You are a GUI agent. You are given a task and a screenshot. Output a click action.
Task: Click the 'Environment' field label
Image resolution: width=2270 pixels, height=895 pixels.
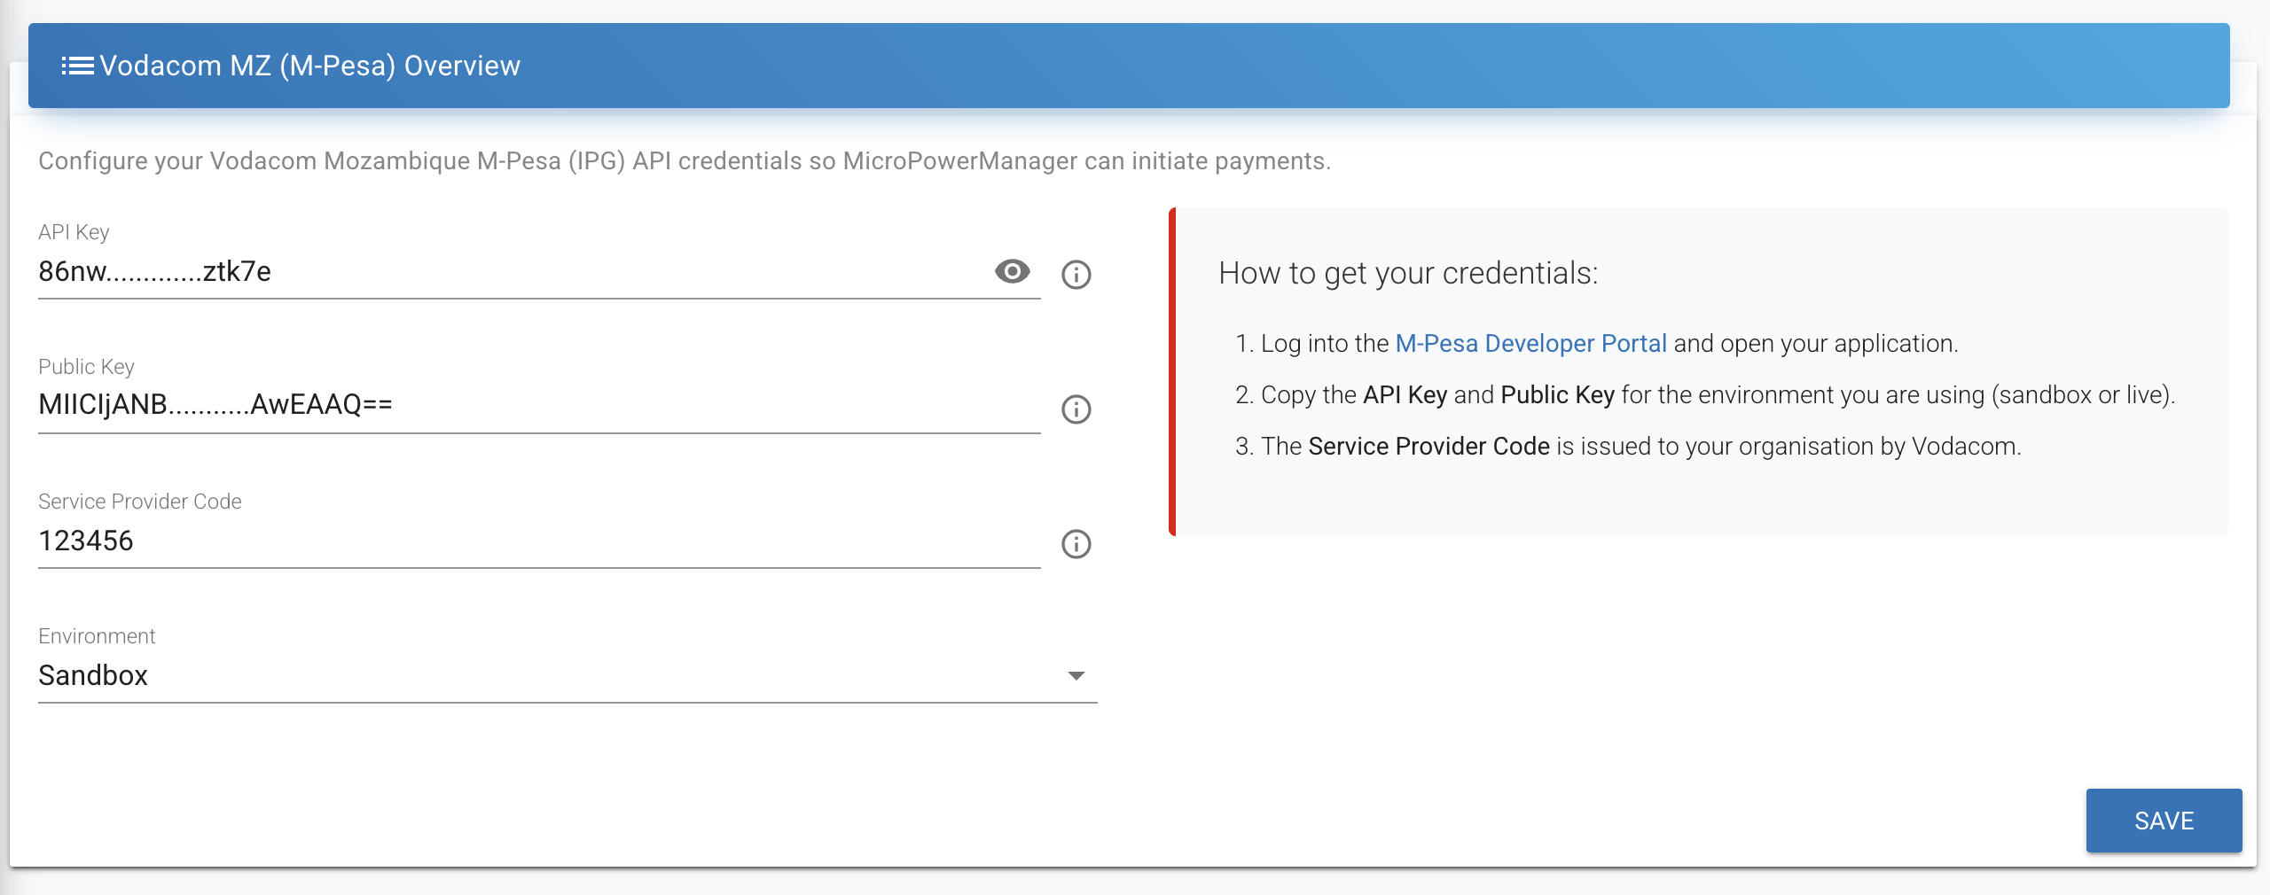[x=97, y=636]
